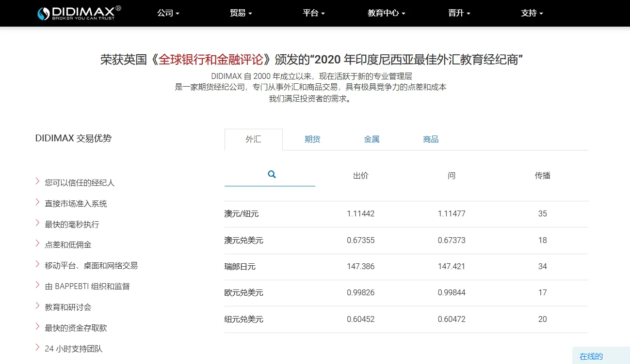The image size is (630, 364).
Task: Click the search magnifier icon
Action: [272, 174]
